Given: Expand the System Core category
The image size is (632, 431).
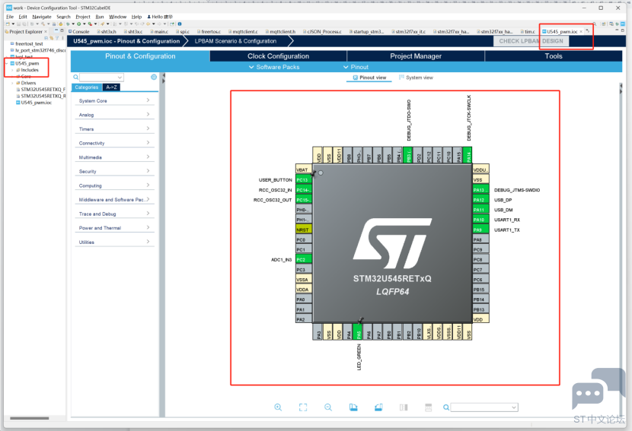Looking at the screenshot, I should click(x=114, y=100).
